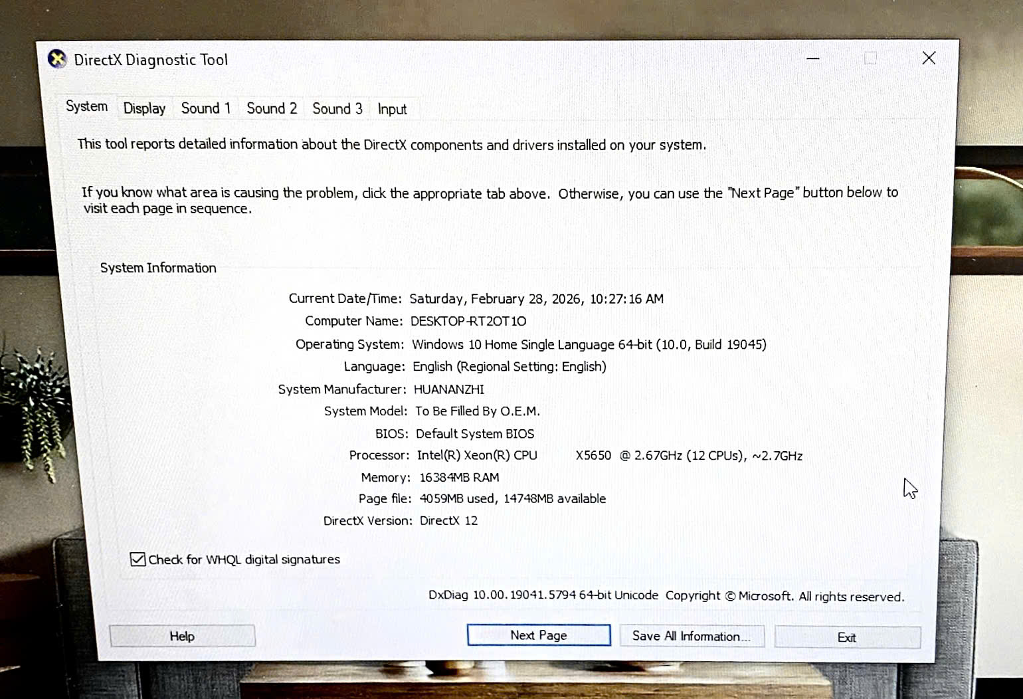Viewport: 1023px width, 699px height.
Task: Click the page file usage value
Action: (513, 498)
